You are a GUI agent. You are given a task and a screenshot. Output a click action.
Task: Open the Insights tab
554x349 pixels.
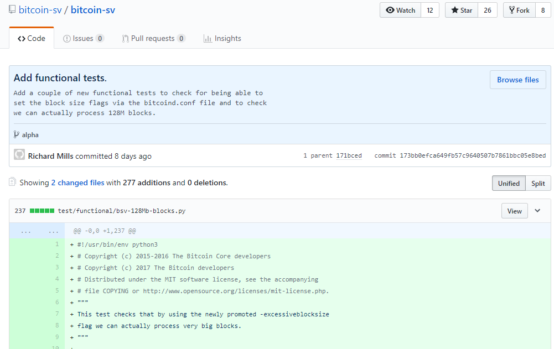click(x=222, y=38)
